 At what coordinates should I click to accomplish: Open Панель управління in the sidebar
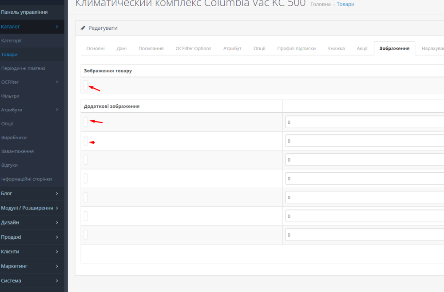tap(24, 12)
